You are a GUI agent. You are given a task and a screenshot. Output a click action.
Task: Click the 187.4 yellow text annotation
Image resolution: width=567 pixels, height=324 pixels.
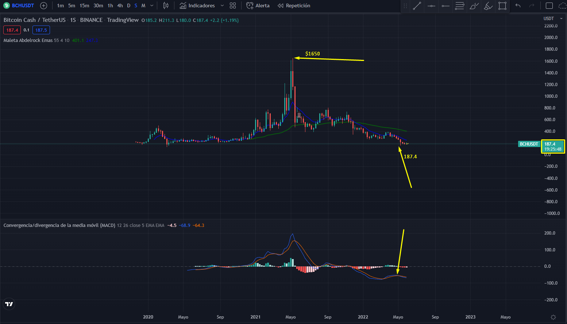[410, 157]
